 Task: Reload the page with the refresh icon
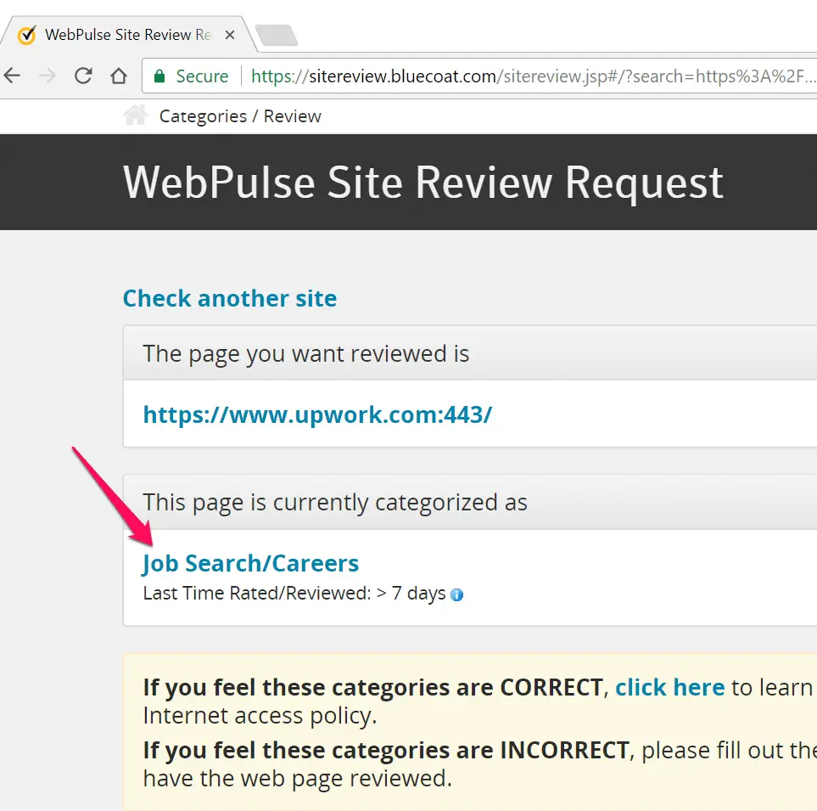(83, 76)
